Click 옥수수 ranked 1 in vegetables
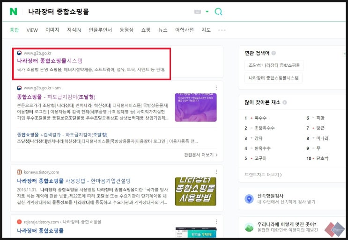348x240 pixels. (x=260, y=118)
